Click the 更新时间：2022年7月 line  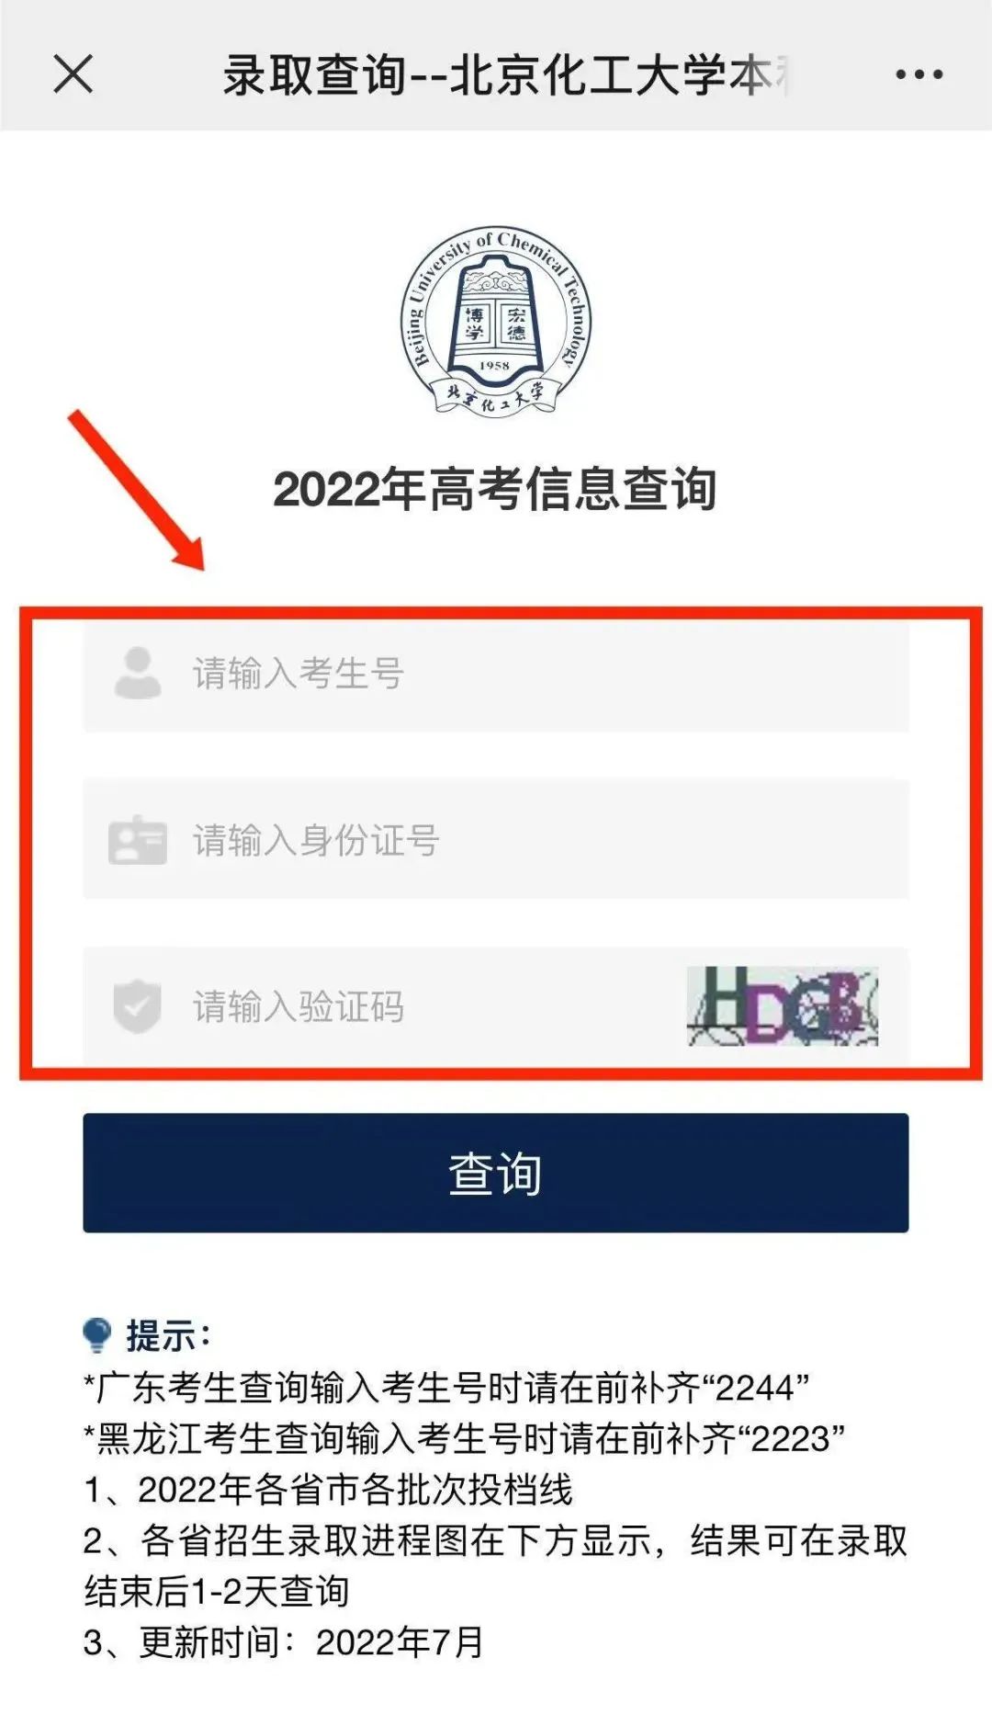[284, 1642]
